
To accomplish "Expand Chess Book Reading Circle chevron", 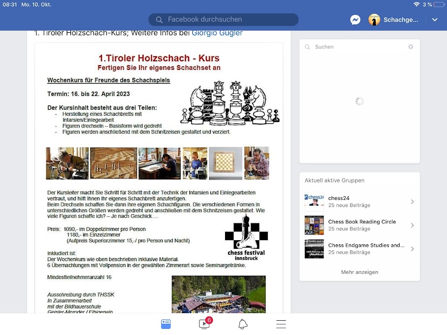I will coord(412,225).
